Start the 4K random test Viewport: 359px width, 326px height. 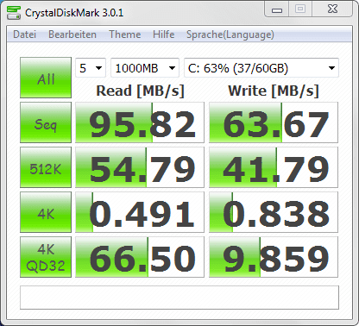tap(46, 212)
